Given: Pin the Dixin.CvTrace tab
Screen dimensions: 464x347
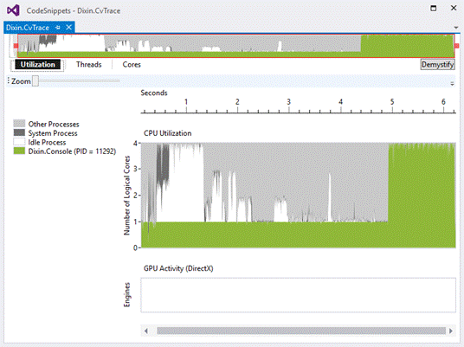Looking at the screenshot, I should point(58,28).
